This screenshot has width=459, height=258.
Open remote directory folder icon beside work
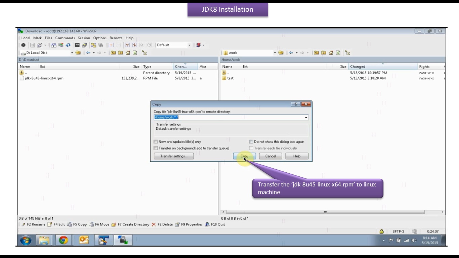coord(281,53)
